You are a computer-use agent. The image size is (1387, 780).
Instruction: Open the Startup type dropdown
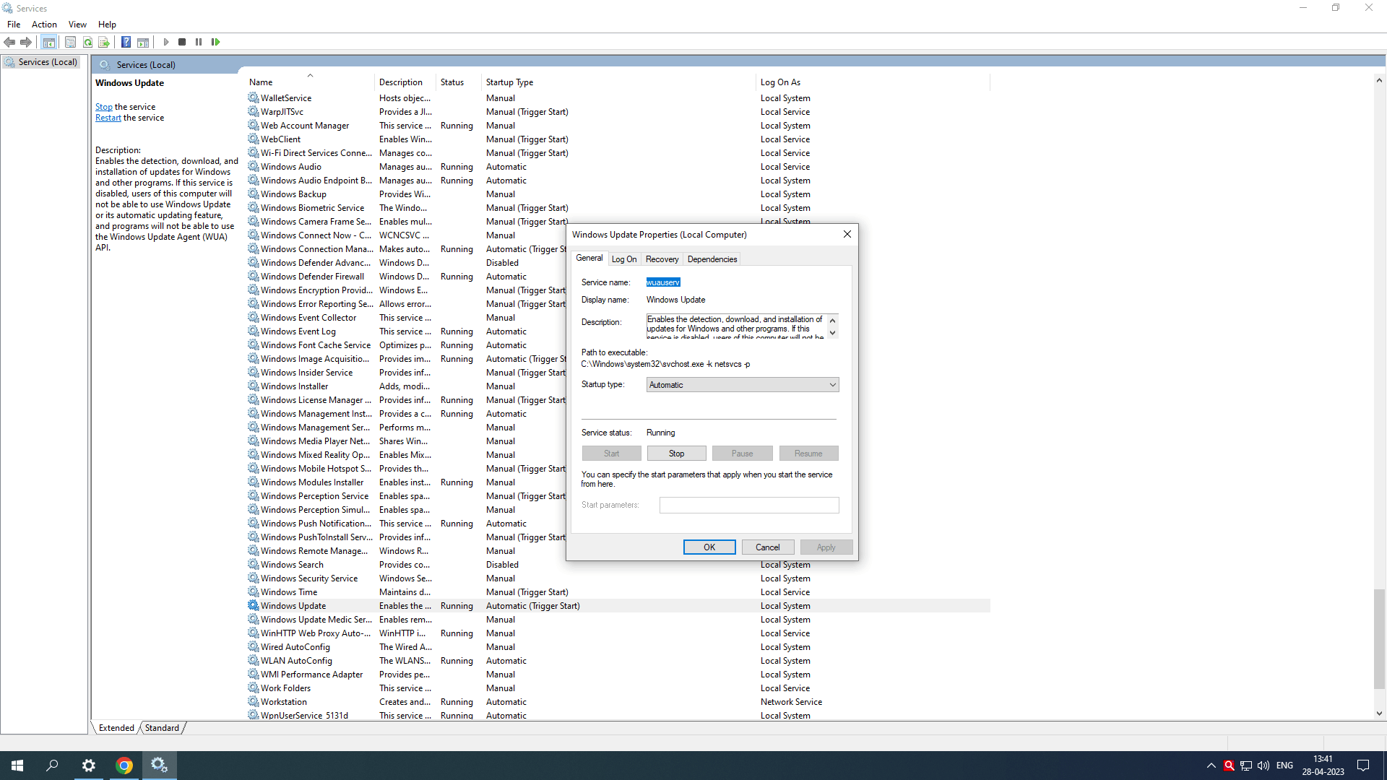click(742, 385)
